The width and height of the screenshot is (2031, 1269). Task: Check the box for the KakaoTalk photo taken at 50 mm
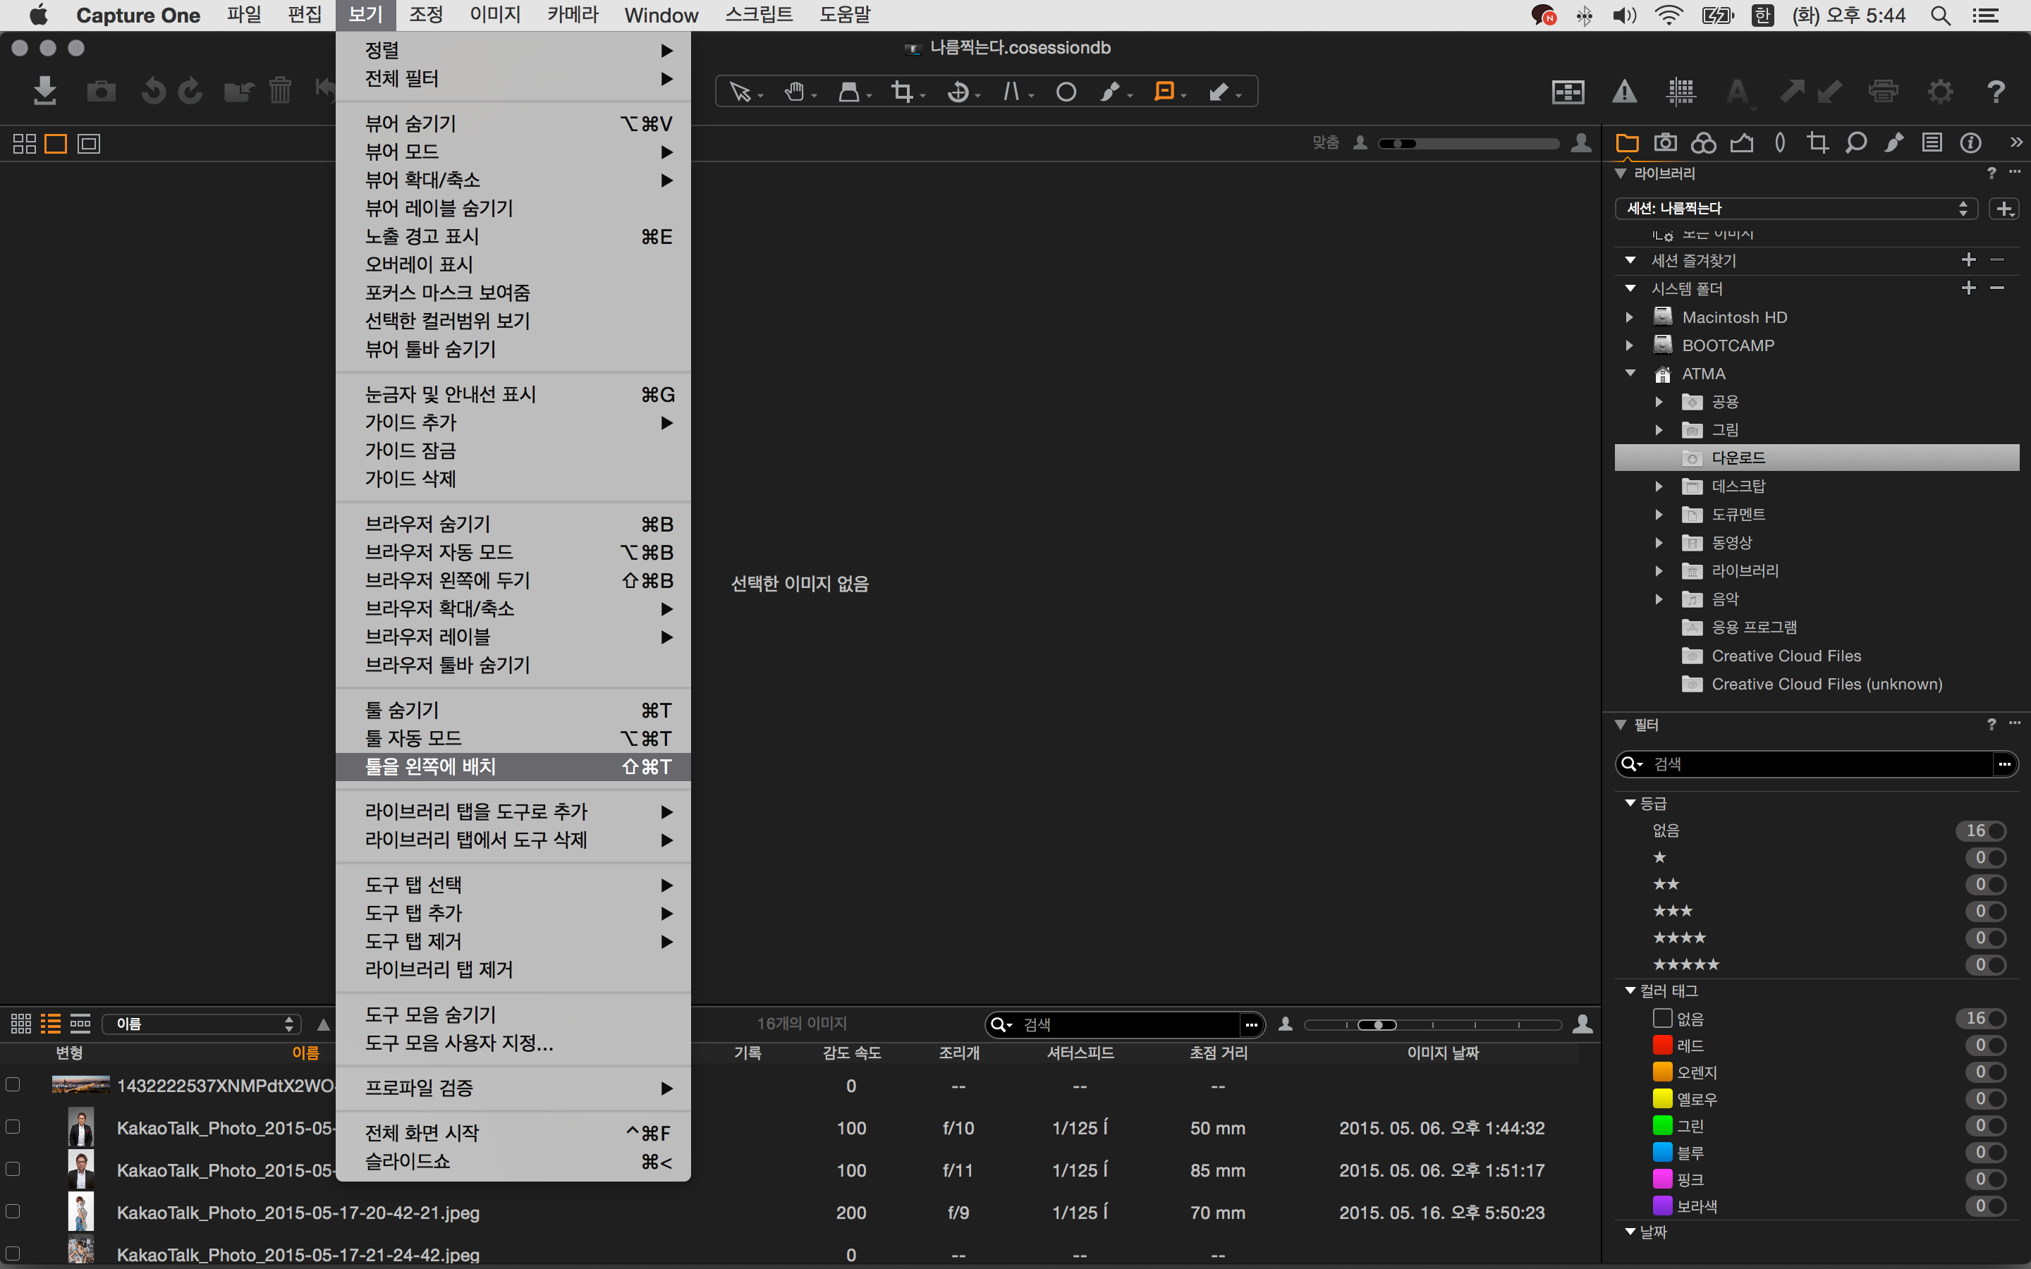click(x=13, y=1127)
